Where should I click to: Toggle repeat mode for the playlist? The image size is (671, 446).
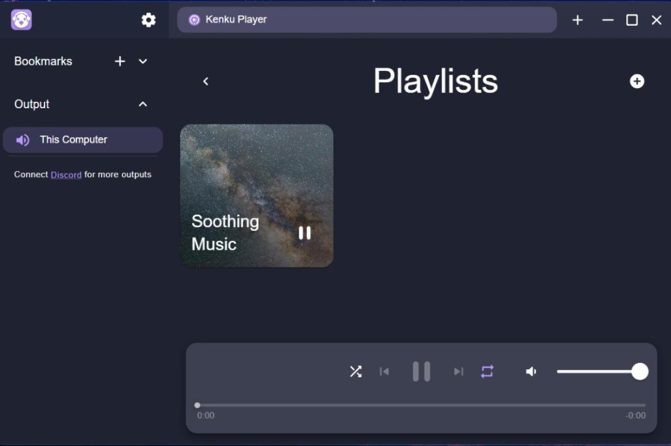click(487, 371)
